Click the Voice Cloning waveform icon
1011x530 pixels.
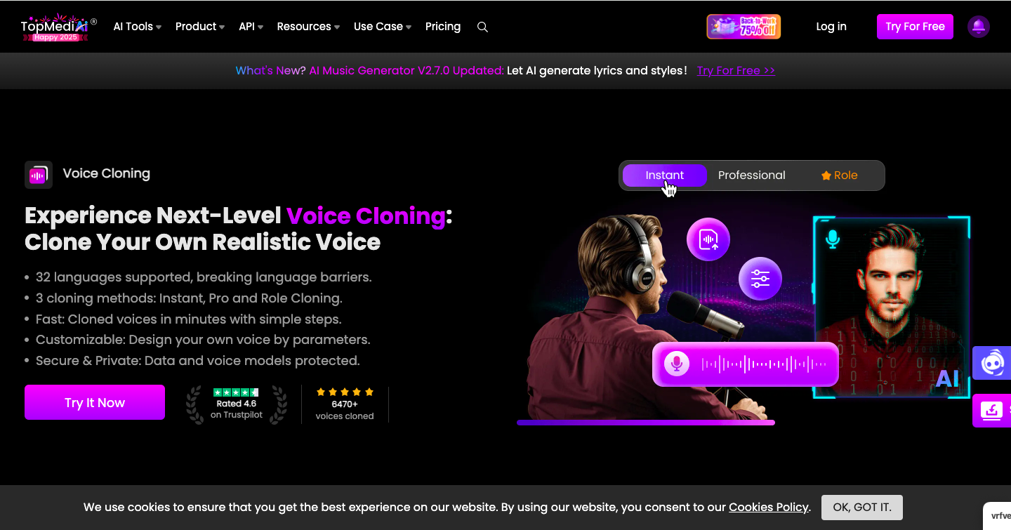click(x=39, y=175)
